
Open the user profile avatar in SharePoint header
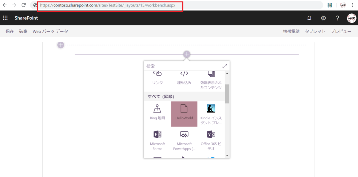tap(351, 18)
